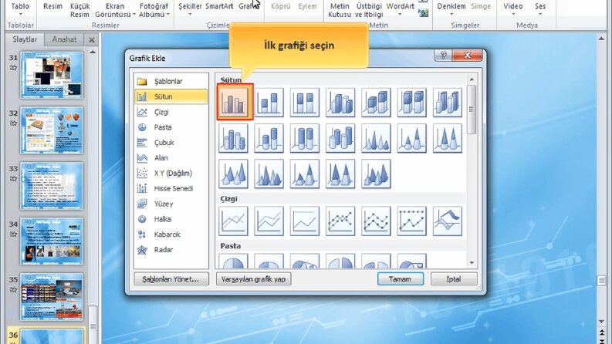Open the Şekiller shapes dropdown
Viewport: 612px width, 344px height.
click(190, 9)
